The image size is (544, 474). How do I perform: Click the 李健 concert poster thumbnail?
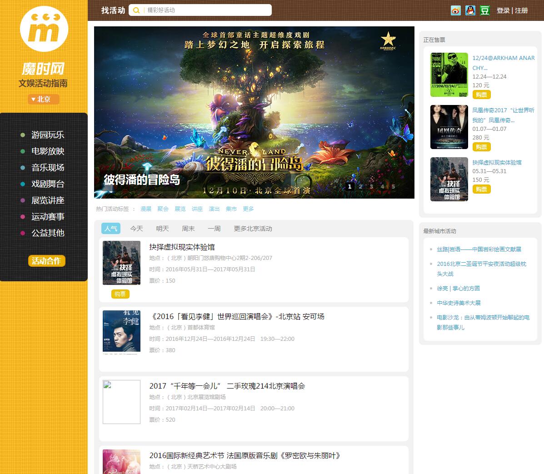121,332
